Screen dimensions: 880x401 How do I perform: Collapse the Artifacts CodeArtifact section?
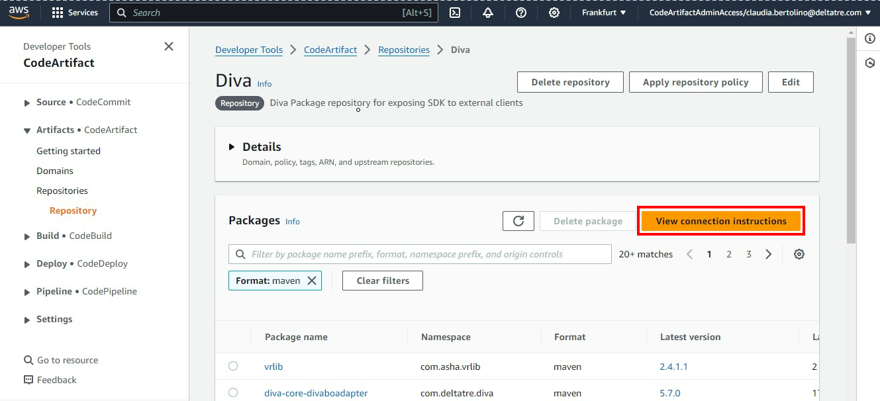[27, 130]
